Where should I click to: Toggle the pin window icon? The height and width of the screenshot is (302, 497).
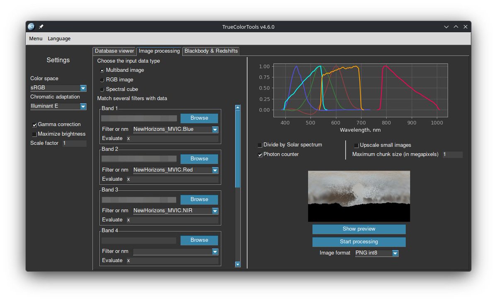41,27
